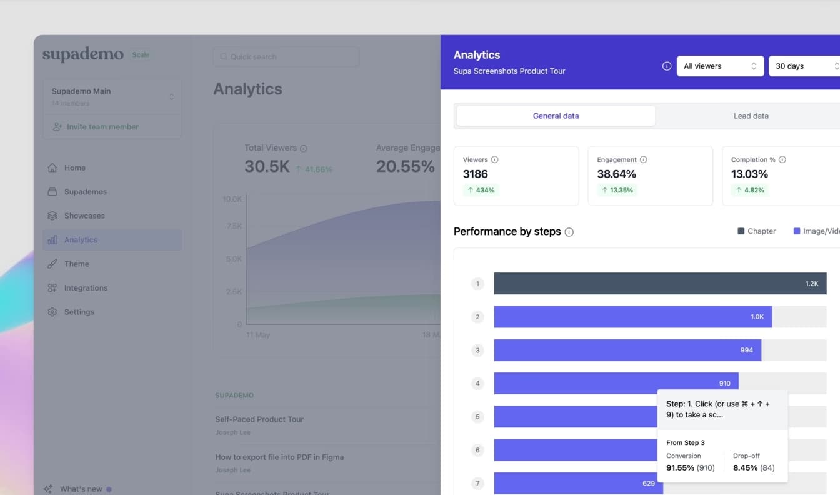The image size is (840, 495).
Task: Open Theme via the brush icon
Action: pyautogui.click(x=52, y=264)
